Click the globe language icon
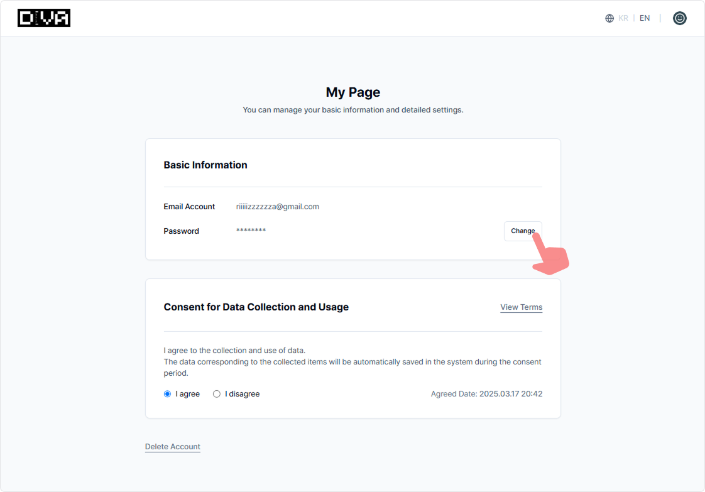Image resolution: width=705 pixels, height=492 pixels. click(x=609, y=18)
